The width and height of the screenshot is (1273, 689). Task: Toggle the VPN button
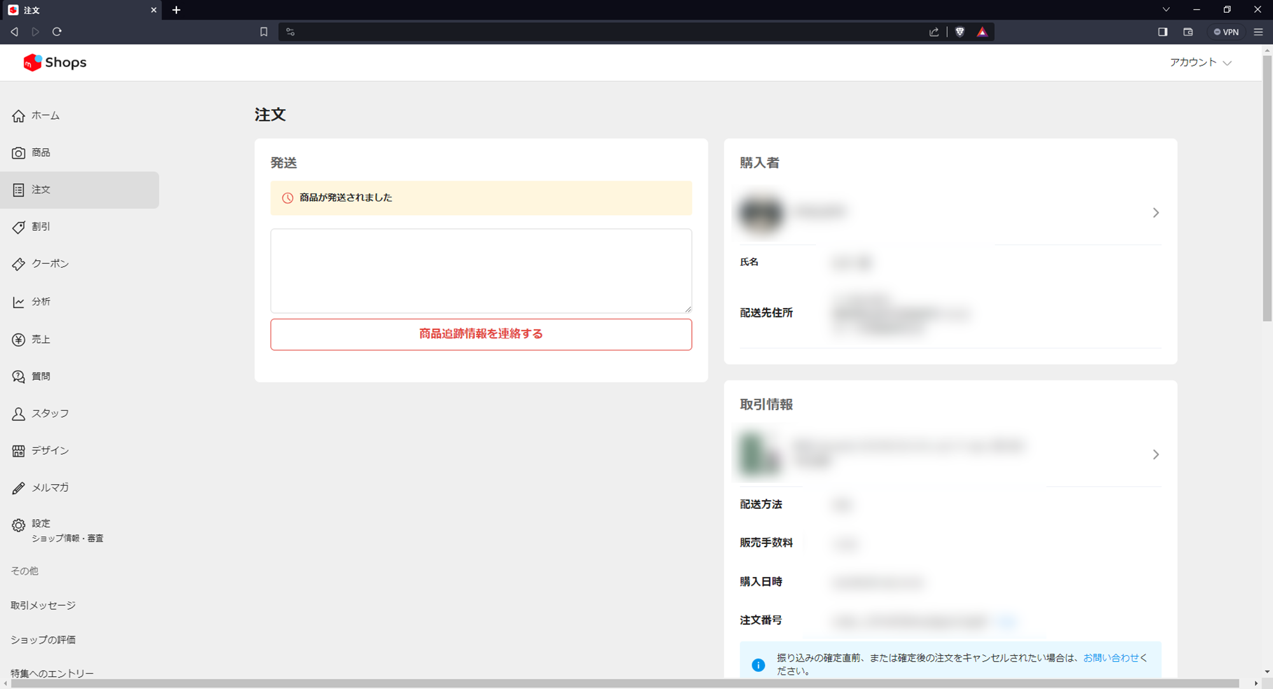[x=1226, y=32]
